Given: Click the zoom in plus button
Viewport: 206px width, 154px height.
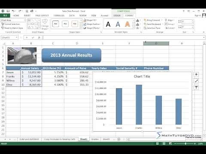Looking at the screenshot, I should click(x=195, y=143).
